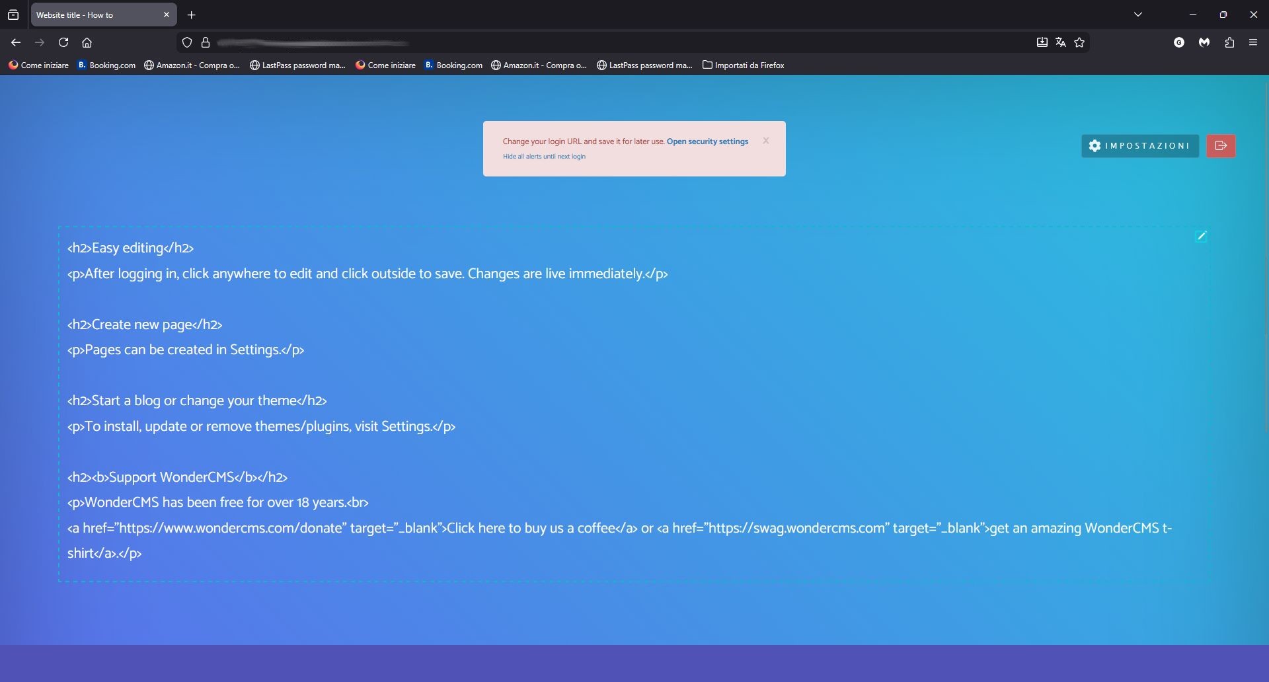This screenshot has height=682, width=1269.
Task: Click Hide all alerts until next login
Action: tap(544, 157)
